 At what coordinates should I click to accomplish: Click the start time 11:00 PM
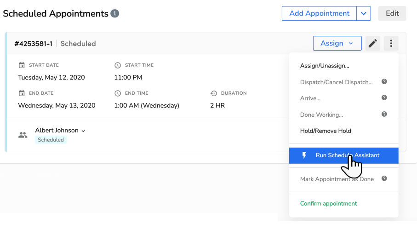(128, 77)
